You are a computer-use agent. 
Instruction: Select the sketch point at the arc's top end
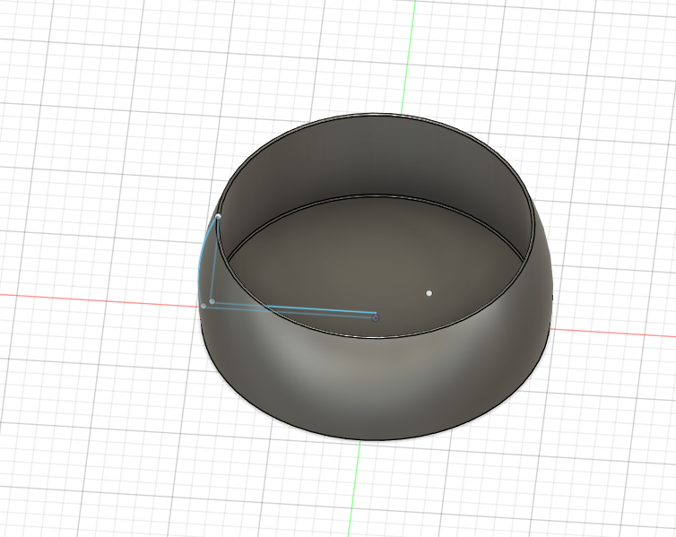(x=218, y=216)
